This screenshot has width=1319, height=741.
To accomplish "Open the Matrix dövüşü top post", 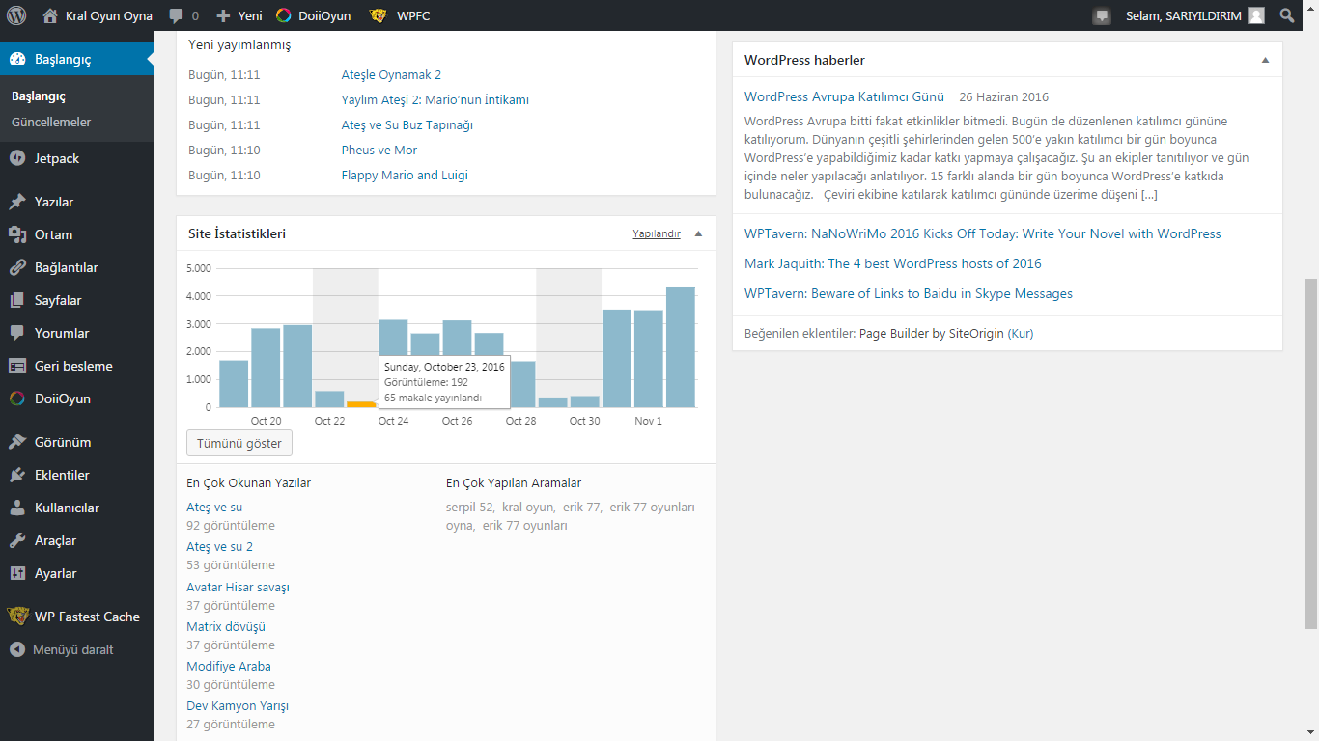I will (226, 627).
